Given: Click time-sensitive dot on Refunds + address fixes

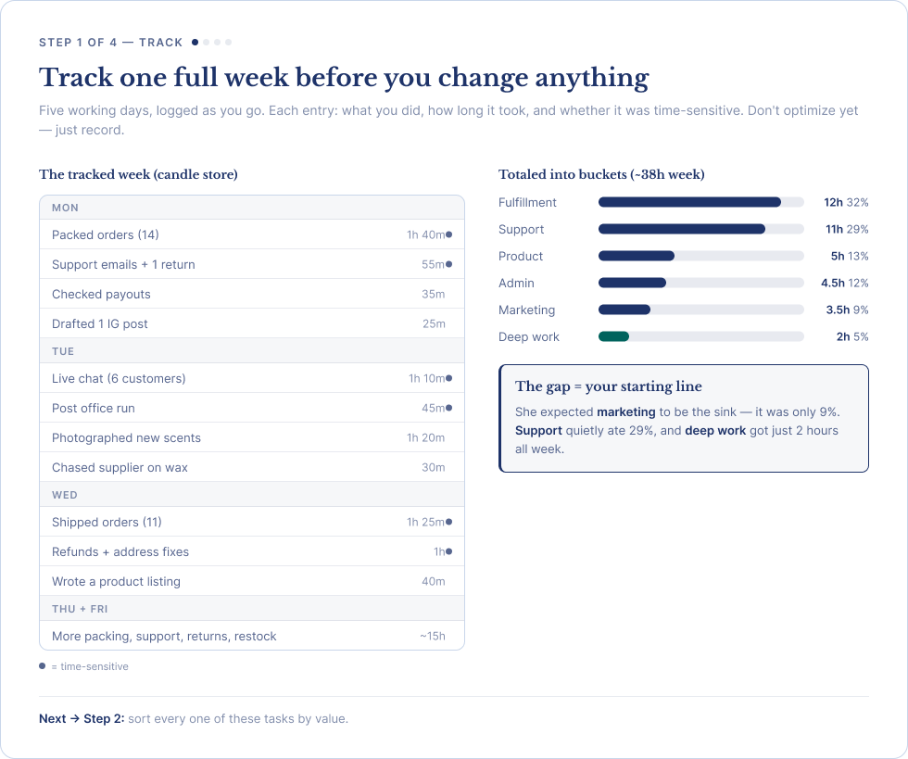Looking at the screenshot, I should [448, 551].
